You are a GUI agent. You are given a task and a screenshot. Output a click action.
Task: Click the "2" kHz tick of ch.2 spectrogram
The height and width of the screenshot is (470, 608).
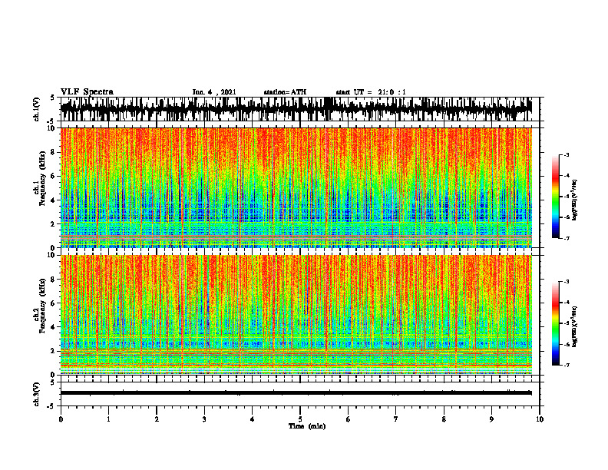click(x=54, y=351)
